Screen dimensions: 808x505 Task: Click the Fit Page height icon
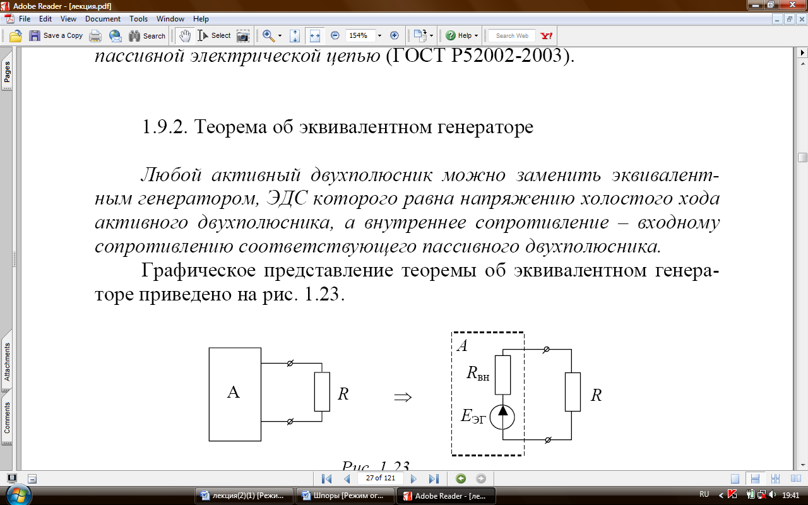[x=295, y=35]
